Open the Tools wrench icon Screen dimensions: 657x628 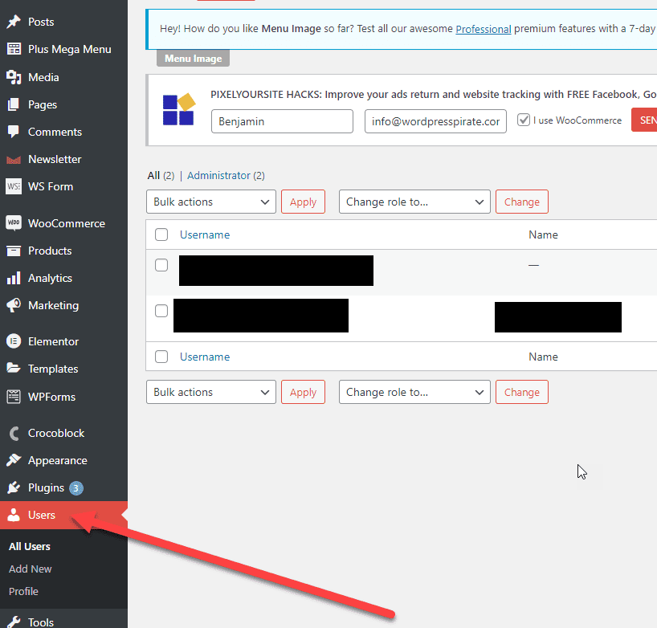(14, 622)
